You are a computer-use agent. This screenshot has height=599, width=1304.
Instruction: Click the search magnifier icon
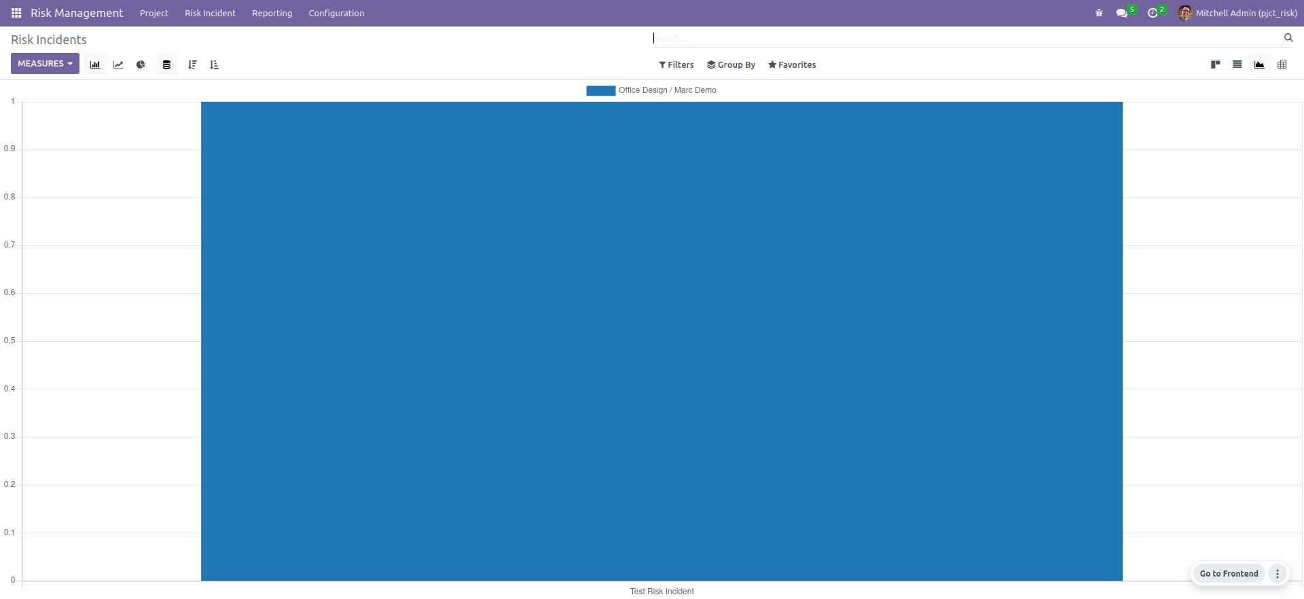1288,38
